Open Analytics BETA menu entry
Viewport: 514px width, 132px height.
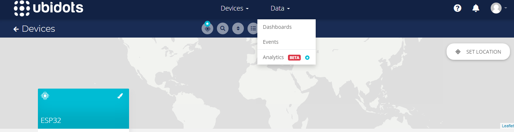coord(286,57)
